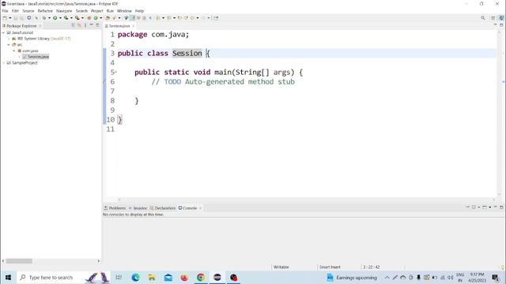Screen dimensions: 506x284
Task: Expand the Session.java tree node
Action: pos(19,57)
